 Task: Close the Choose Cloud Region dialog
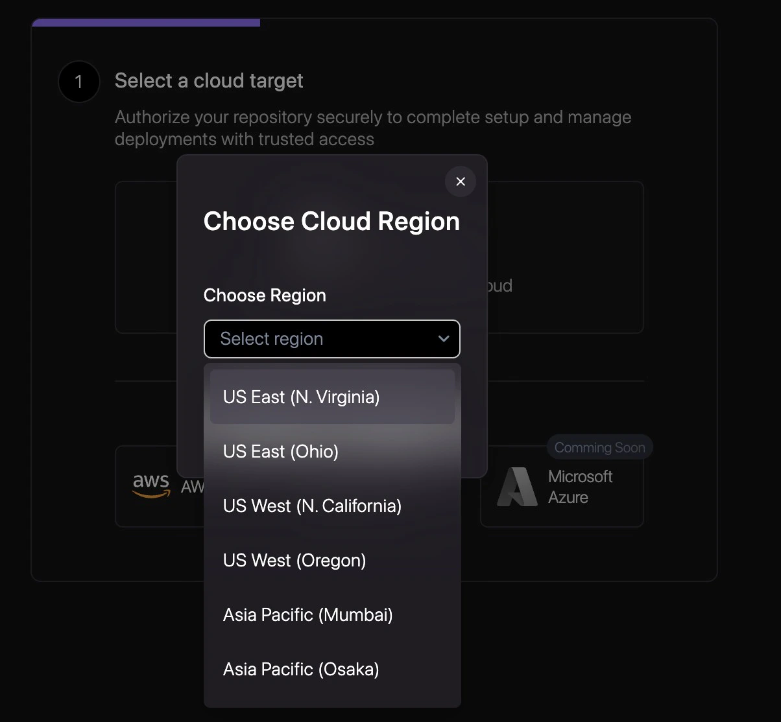(x=461, y=181)
